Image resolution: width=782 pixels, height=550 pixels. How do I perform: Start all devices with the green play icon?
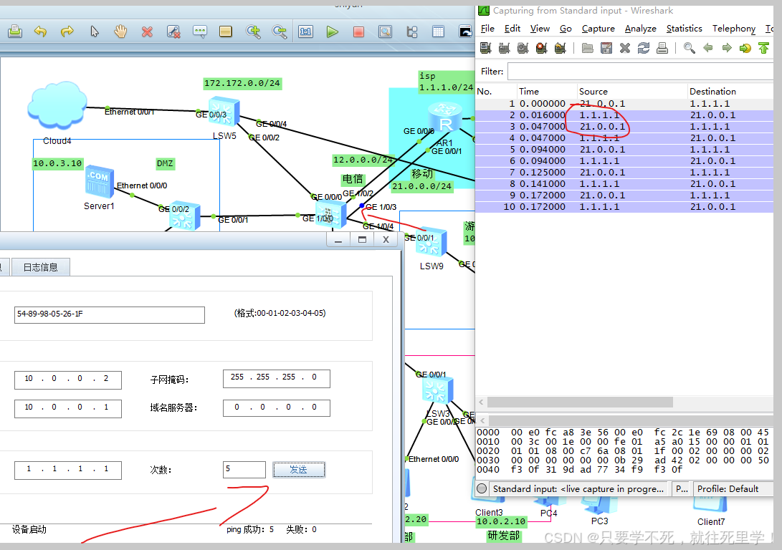(332, 32)
